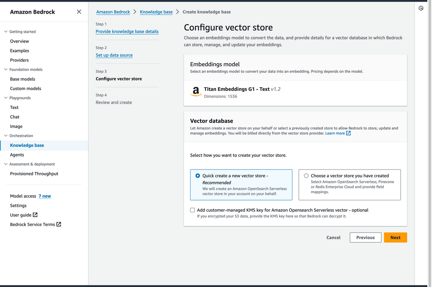The image size is (432, 287).
Task: Collapse the Getting started section
Action: click(5, 32)
